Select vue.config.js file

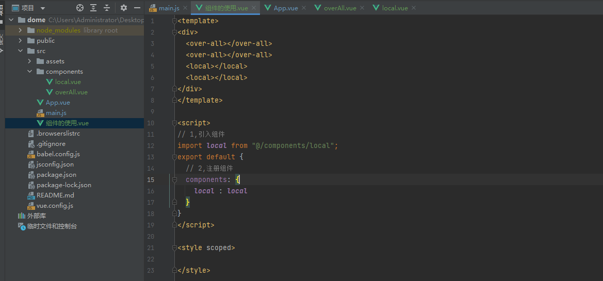[x=55, y=206]
